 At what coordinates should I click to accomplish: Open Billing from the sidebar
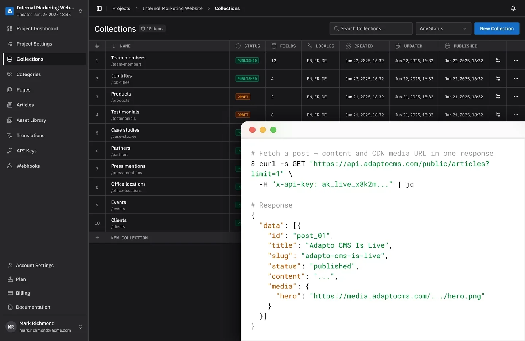pos(22,293)
